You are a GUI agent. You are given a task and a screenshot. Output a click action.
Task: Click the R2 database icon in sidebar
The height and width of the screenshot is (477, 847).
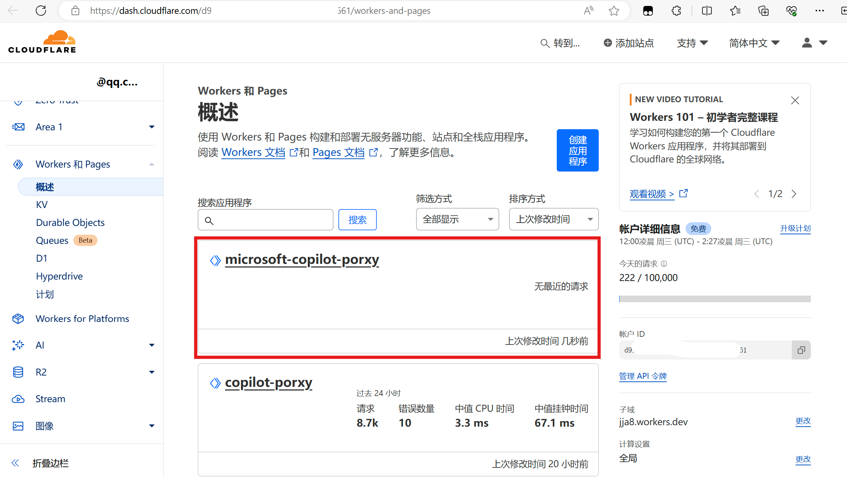pyautogui.click(x=18, y=372)
